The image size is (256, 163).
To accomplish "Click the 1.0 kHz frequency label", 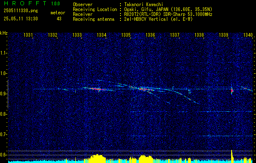I will [x=4, y=73].
